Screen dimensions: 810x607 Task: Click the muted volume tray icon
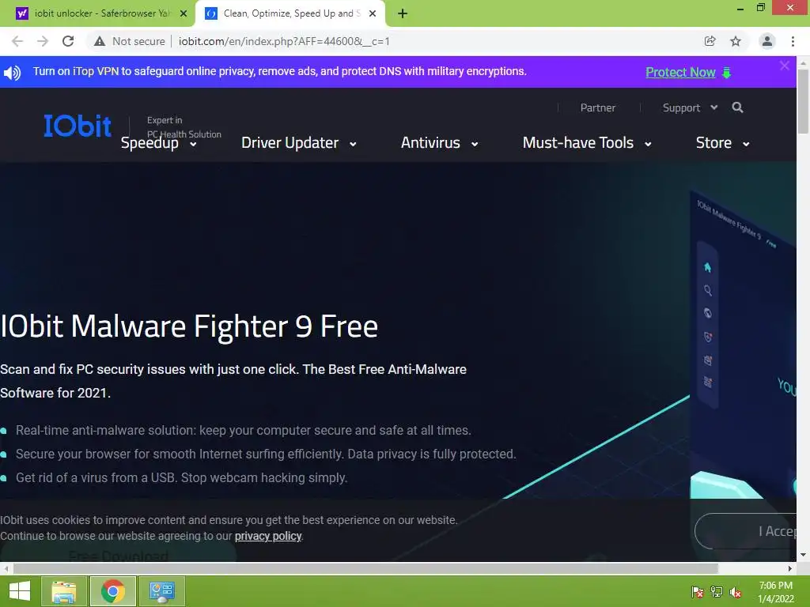pyautogui.click(x=736, y=591)
